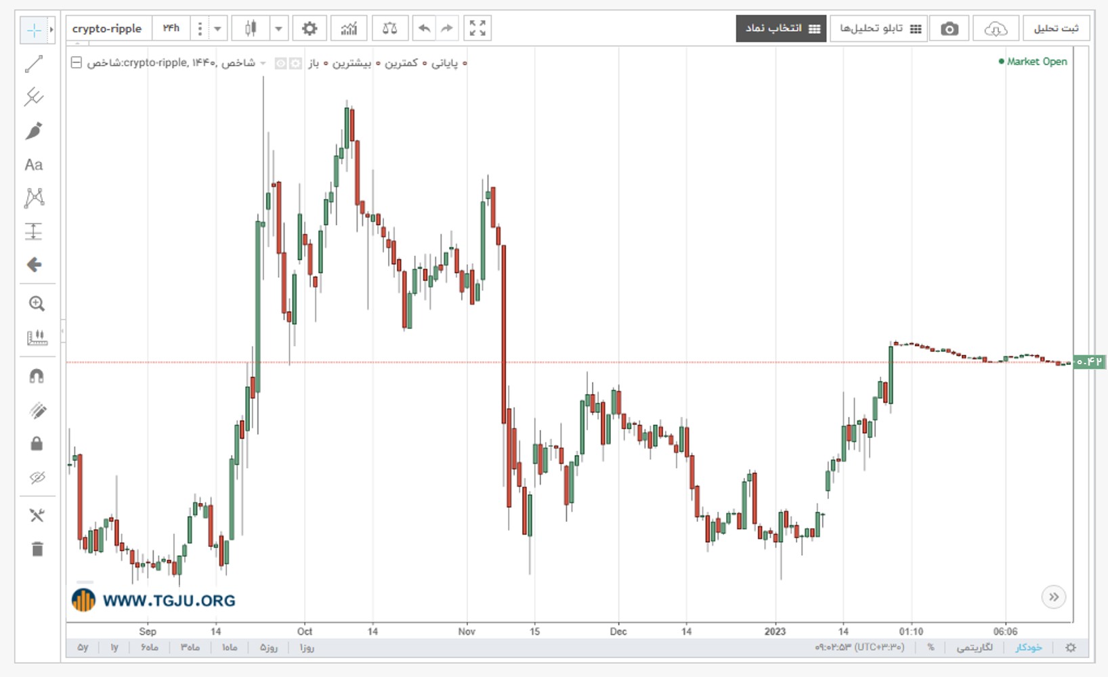The width and height of the screenshot is (1108, 677).
Task: Switch to the ۳ماه range
Action: [190, 647]
